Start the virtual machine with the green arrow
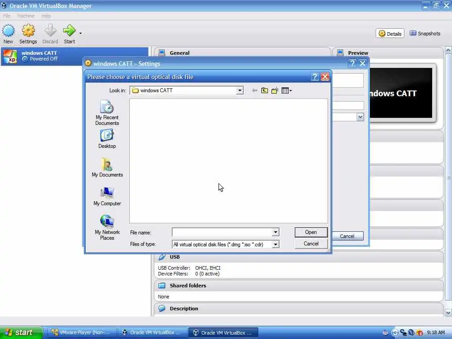Screen dimensions: 452x339 69,34
